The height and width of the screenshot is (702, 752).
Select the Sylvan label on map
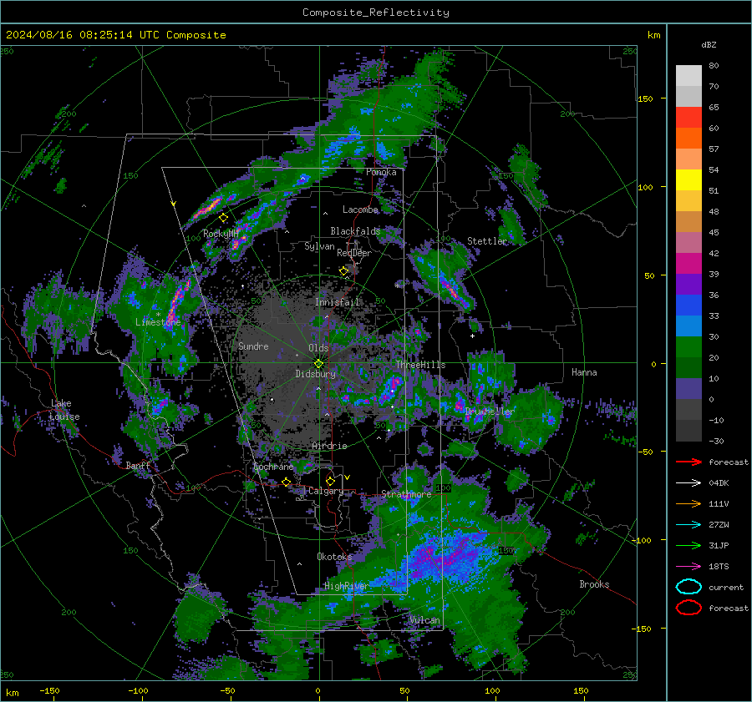(x=319, y=246)
